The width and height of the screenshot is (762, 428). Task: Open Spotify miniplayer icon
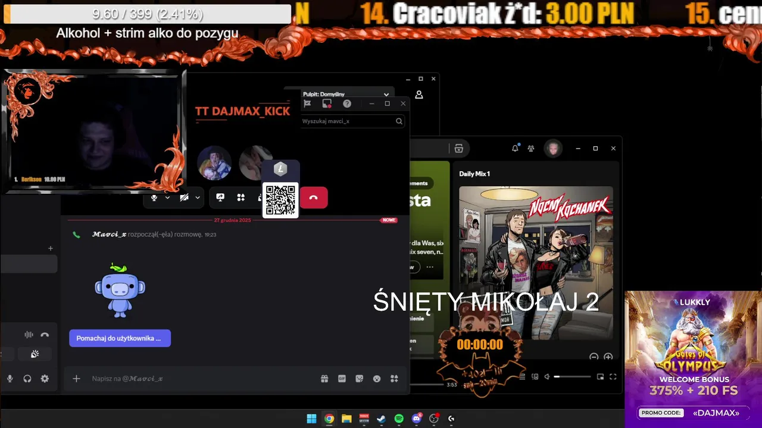(x=600, y=376)
